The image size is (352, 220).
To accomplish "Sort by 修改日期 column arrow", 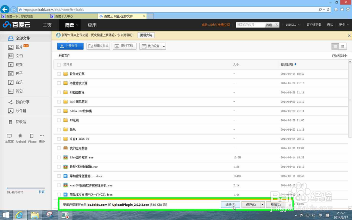I will tap(295, 64).
